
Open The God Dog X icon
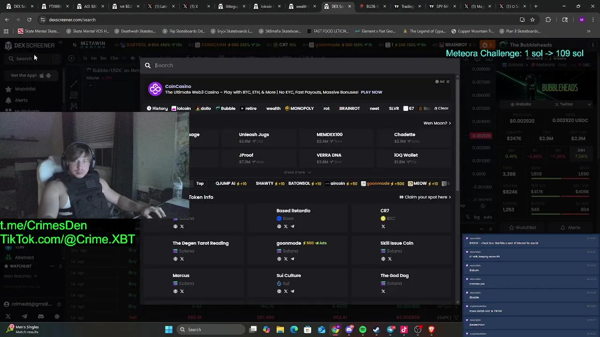tap(383, 291)
